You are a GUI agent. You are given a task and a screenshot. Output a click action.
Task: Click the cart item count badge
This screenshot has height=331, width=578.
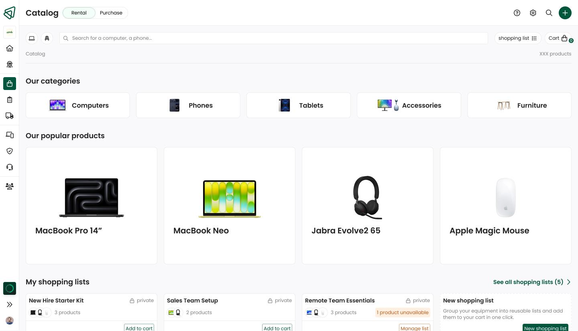tap(571, 41)
